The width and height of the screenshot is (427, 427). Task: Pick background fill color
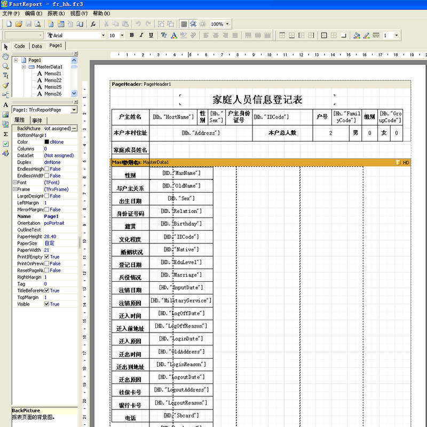coord(357,35)
